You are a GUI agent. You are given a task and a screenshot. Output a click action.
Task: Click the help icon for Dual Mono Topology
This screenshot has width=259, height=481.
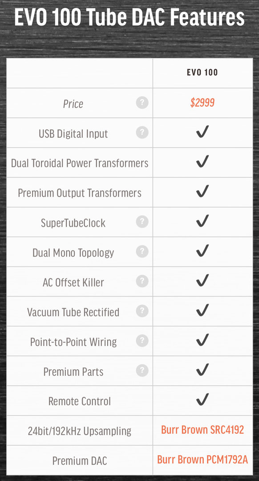(x=142, y=251)
